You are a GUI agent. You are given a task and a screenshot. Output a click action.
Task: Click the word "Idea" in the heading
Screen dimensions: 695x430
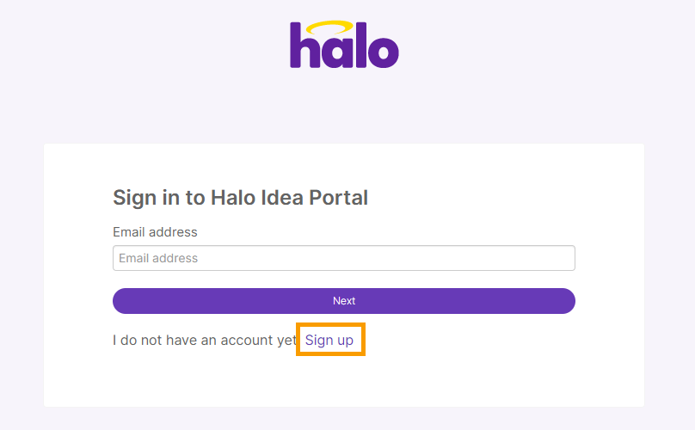[282, 198]
